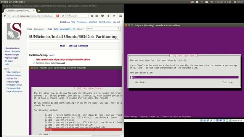Open a new Firefox tab
The height and width of the screenshot is (137, 244).
click(x=39, y=11)
